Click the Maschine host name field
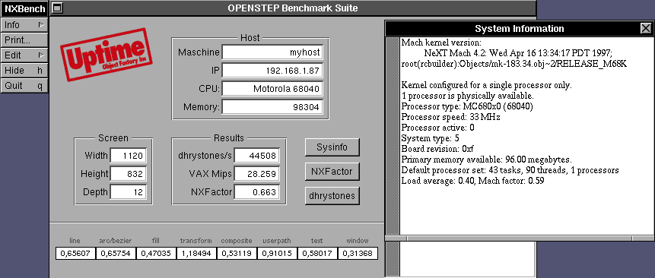This screenshot has width=655, height=278. click(272, 52)
